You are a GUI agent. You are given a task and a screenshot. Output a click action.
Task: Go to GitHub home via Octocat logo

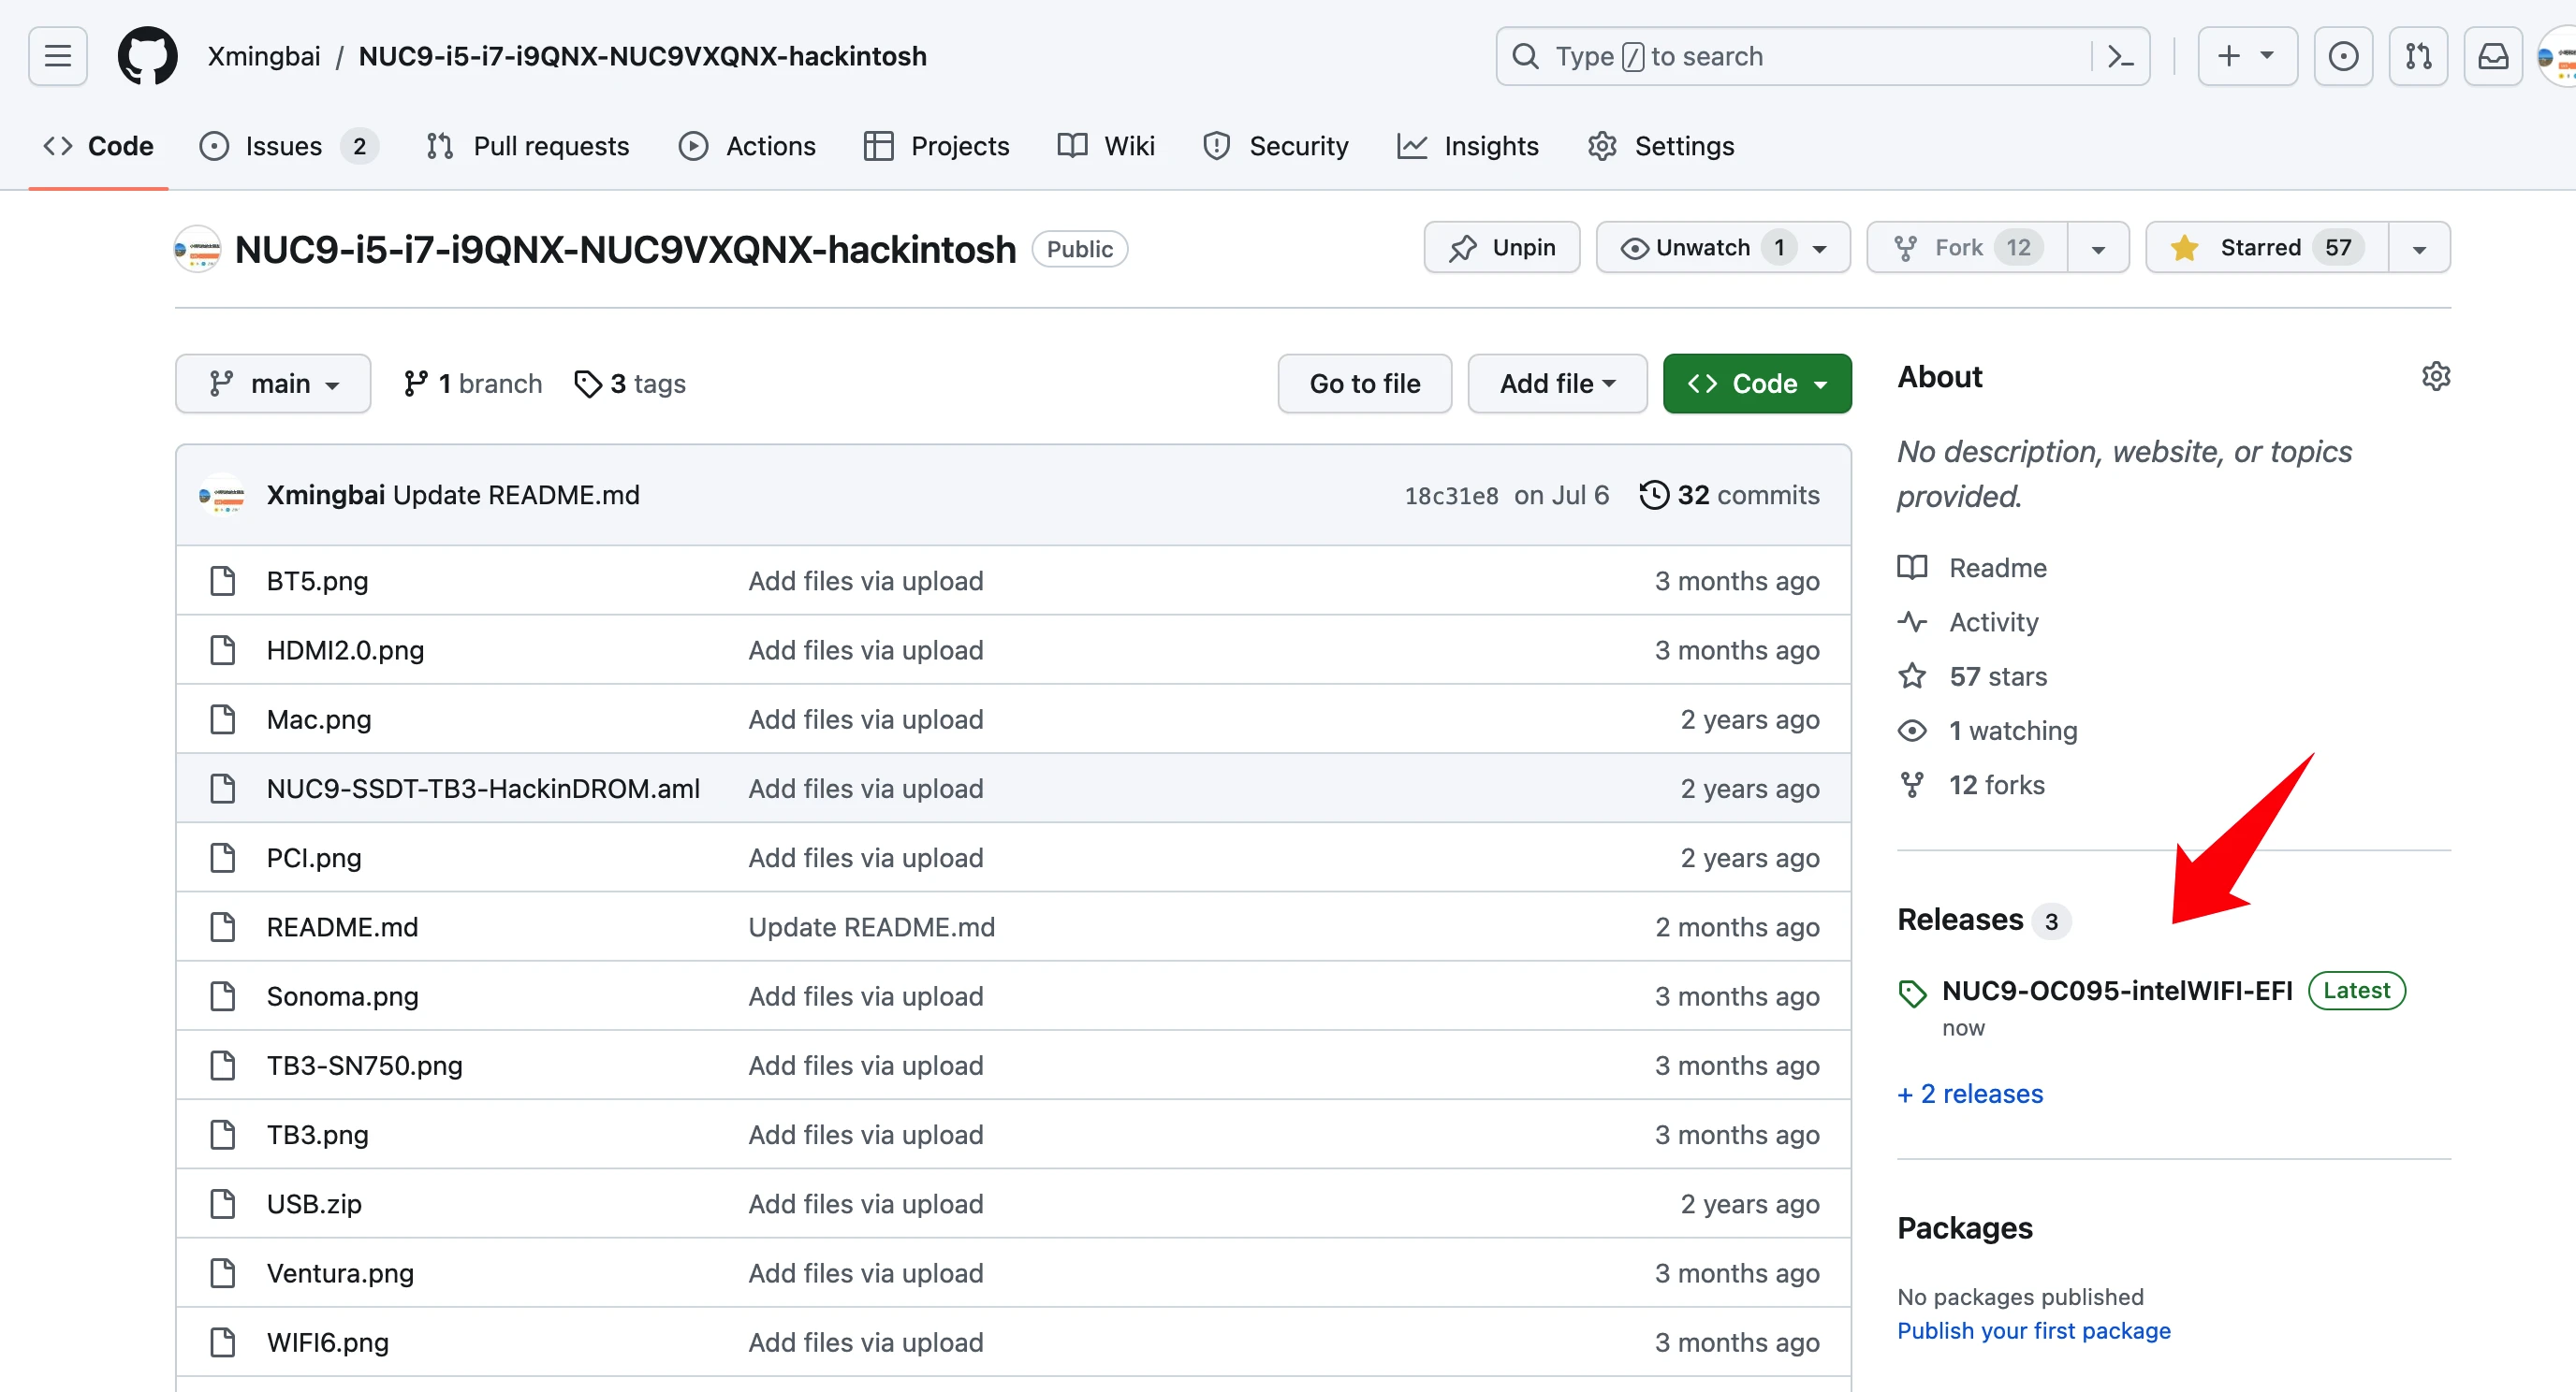[x=148, y=56]
